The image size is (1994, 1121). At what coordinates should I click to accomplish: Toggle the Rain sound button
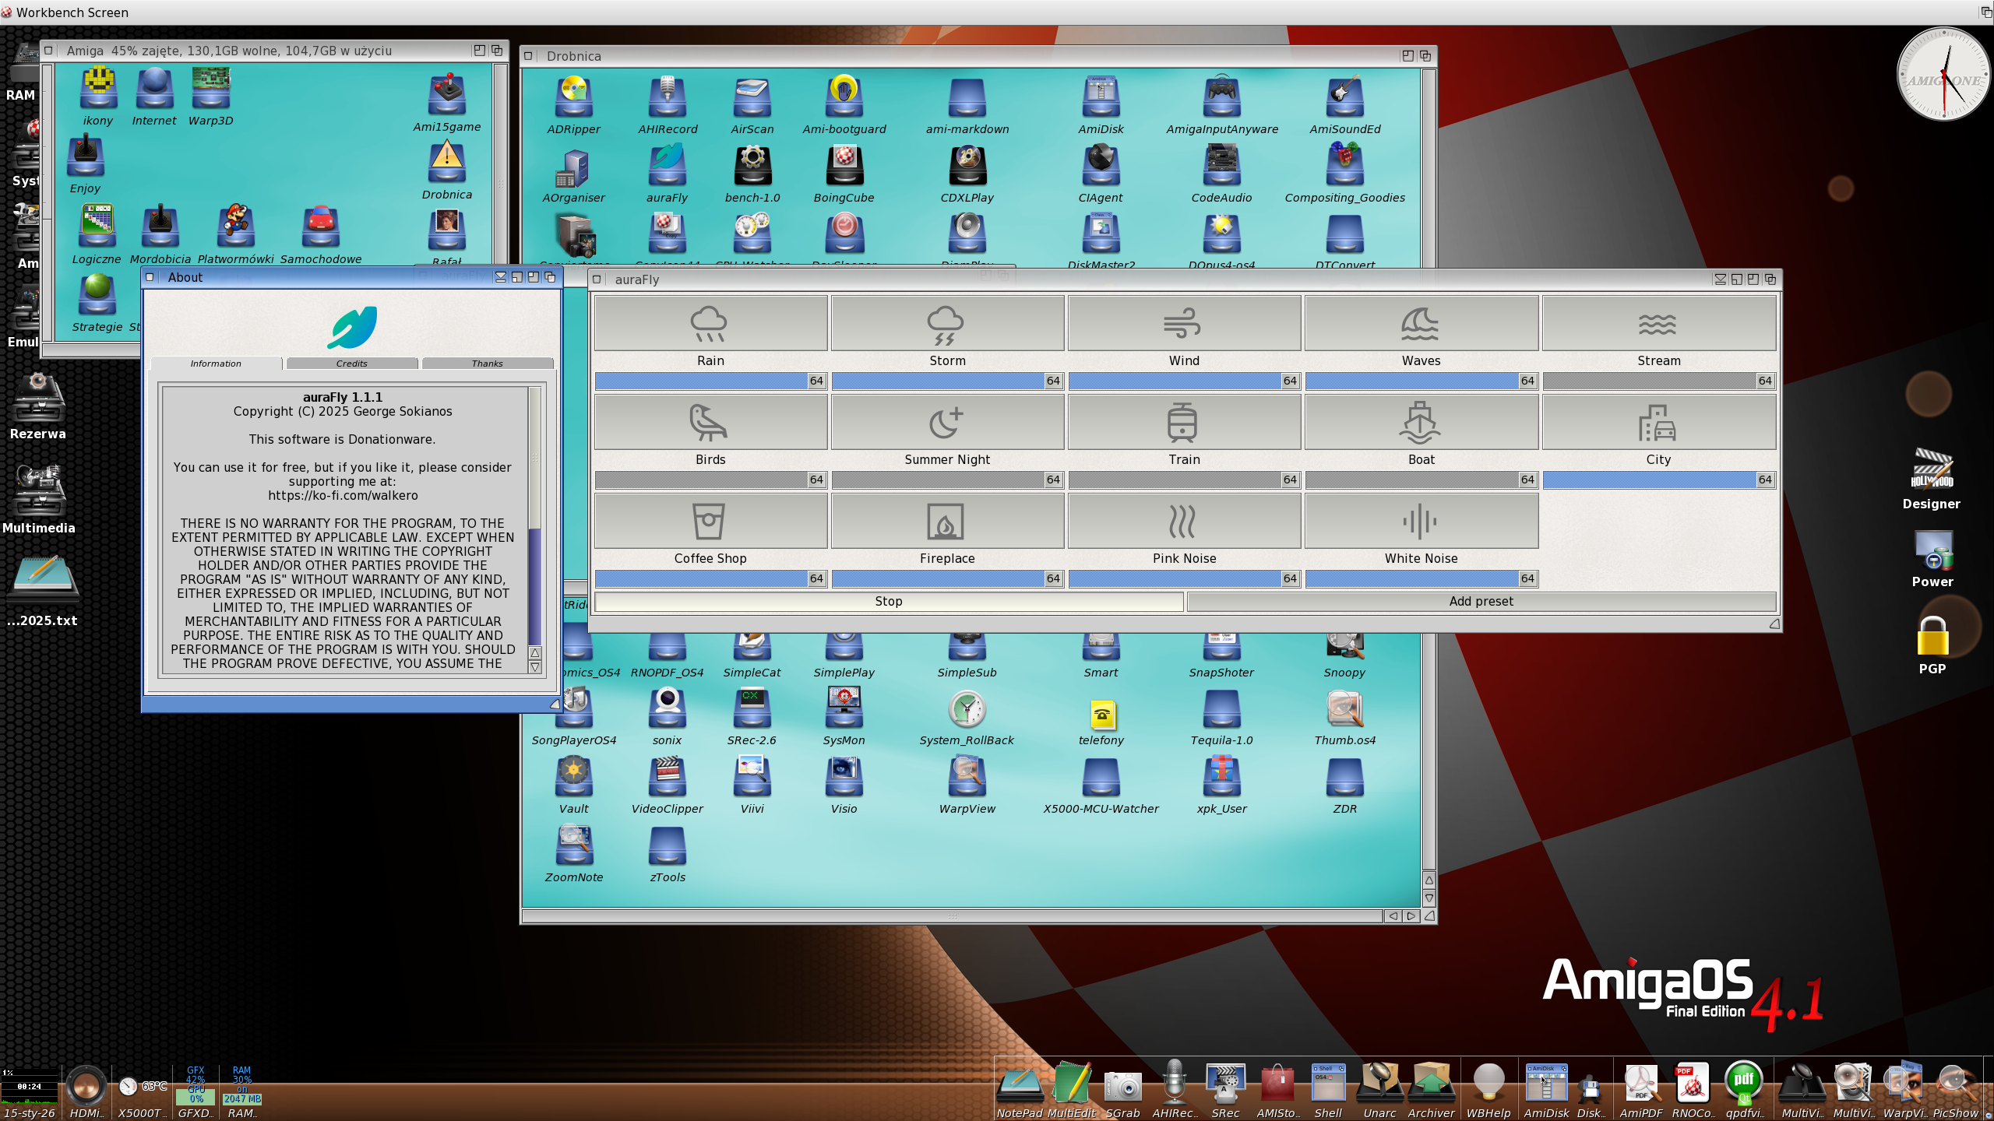pyautogui.click(x=710, y=323)
